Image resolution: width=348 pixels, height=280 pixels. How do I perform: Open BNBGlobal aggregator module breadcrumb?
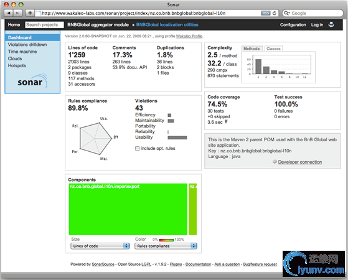[98, 25]
